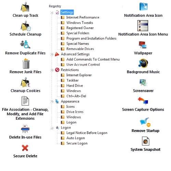Open the Notification Area Icon tool
The width and height of the screenshot is (171, 171).
pos(143,6)
